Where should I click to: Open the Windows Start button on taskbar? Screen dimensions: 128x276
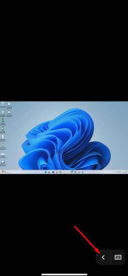coord(46,172)
